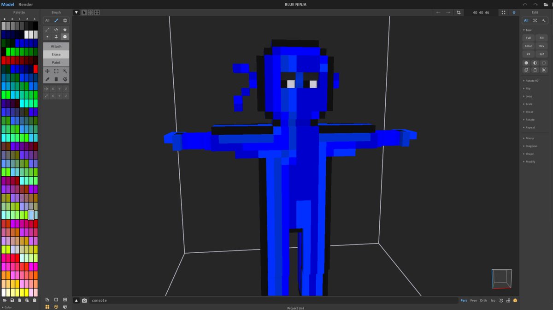Click the camera screenshot icon
553x310 pixels.
84,300
